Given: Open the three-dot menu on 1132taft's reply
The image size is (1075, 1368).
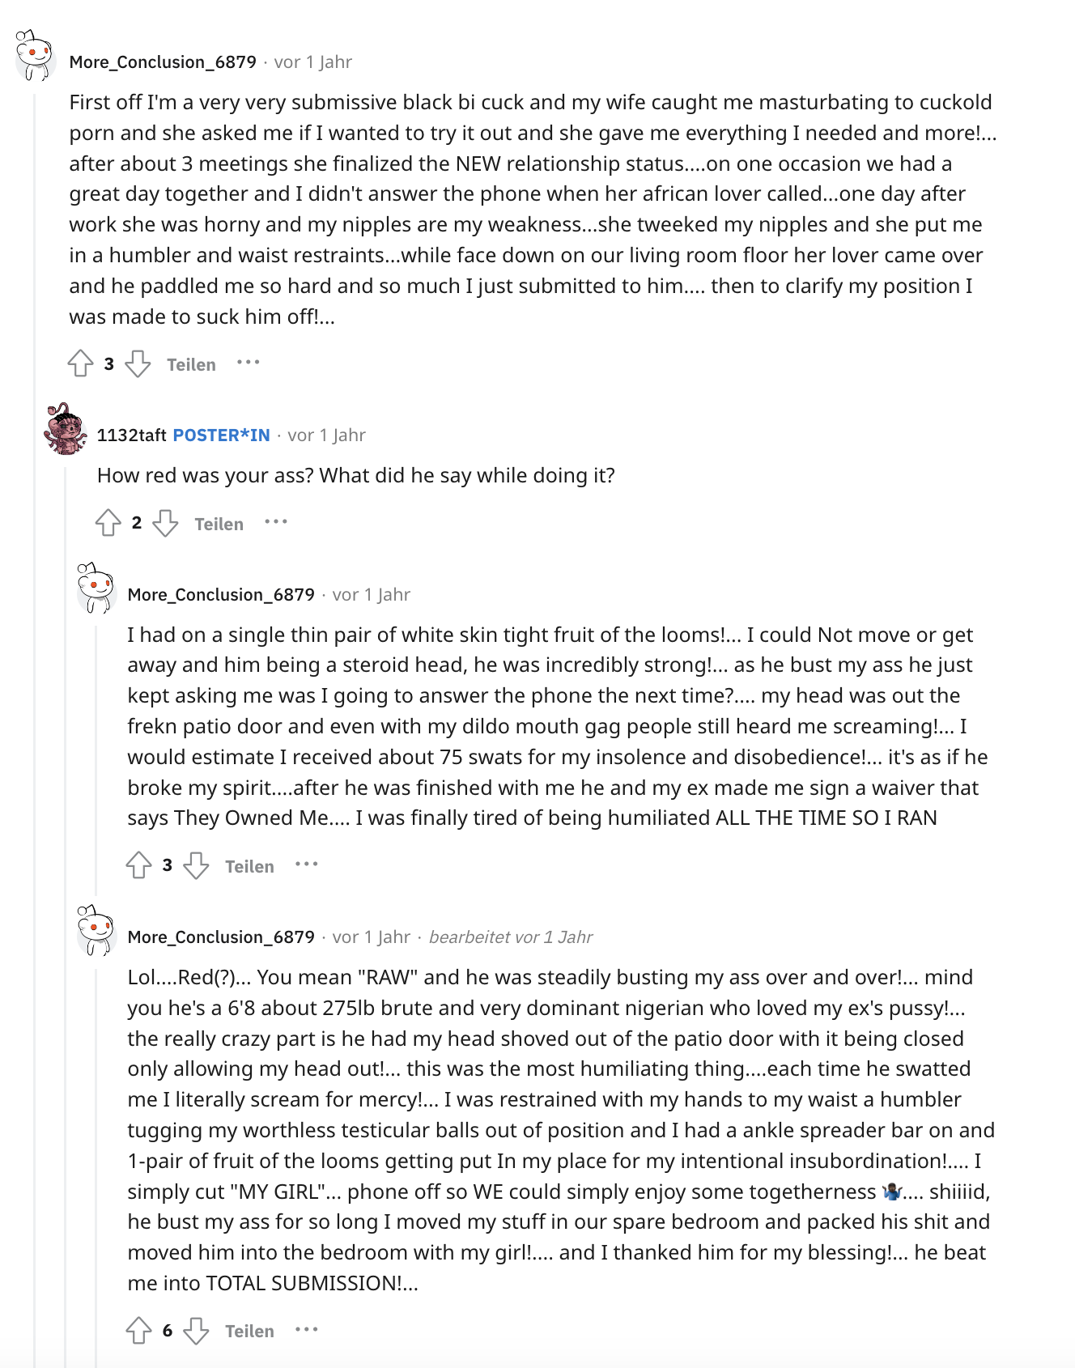Looking at the screenshot, I should point(276,522).
